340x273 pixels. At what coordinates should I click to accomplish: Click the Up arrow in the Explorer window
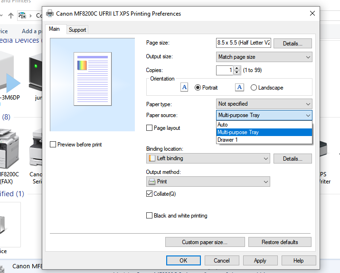point(11,15)
